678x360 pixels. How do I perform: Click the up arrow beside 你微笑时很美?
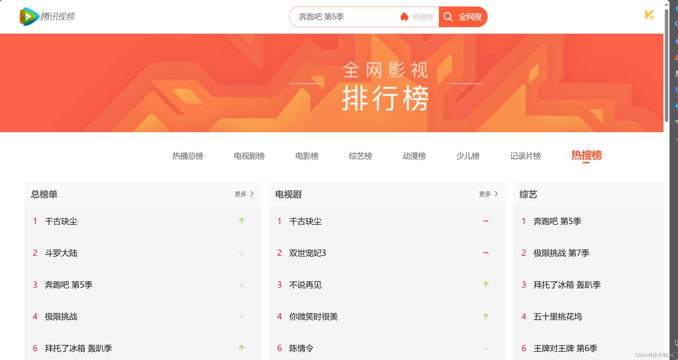pos(486,316)
